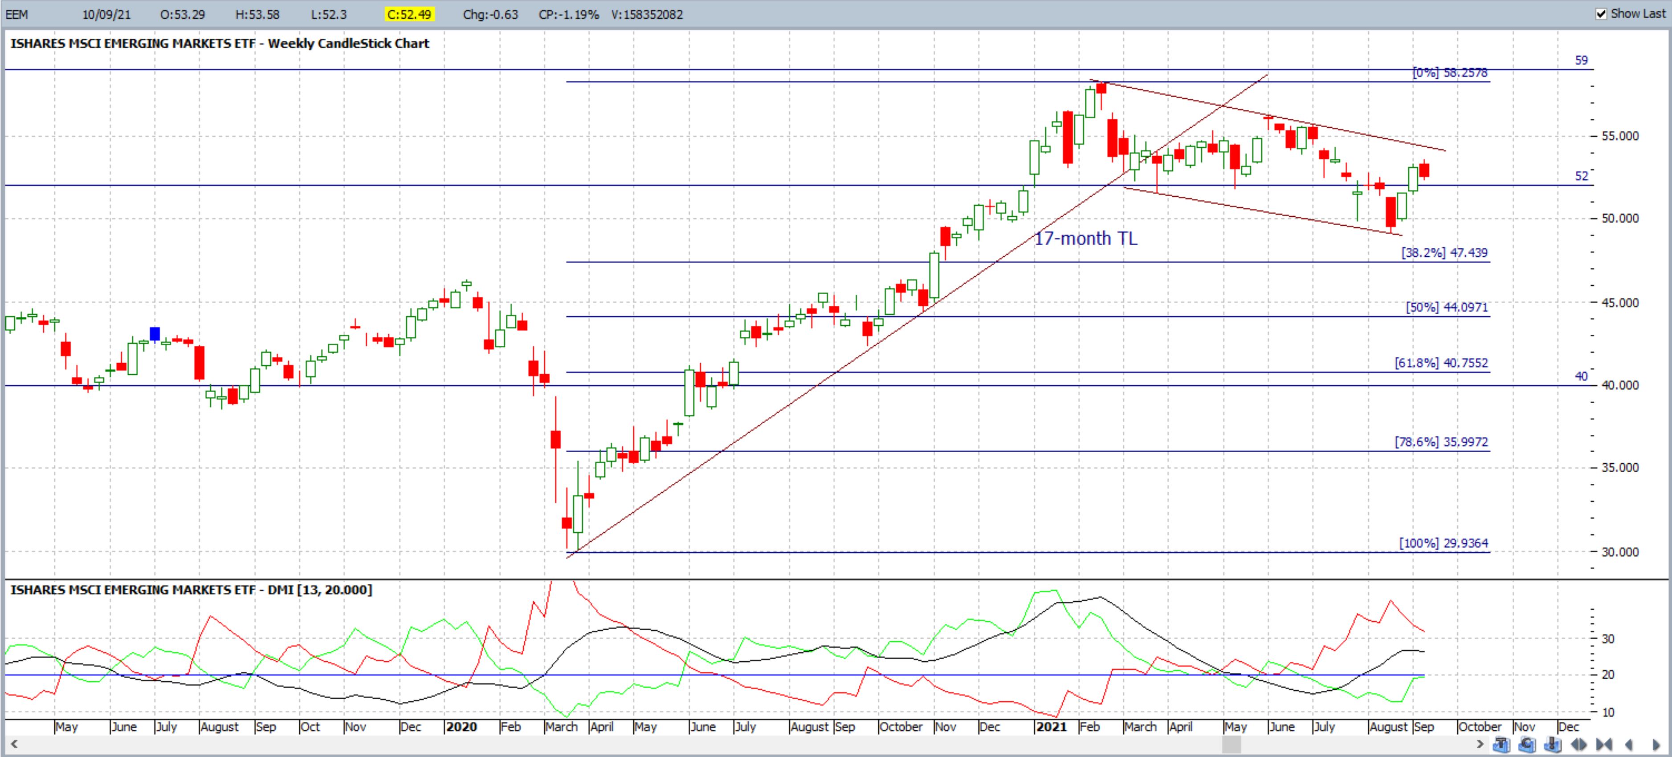Viewport: 1672px width, 757px height.
Task: Click the 2020 year label on time axis
Action: click(461, 727)
